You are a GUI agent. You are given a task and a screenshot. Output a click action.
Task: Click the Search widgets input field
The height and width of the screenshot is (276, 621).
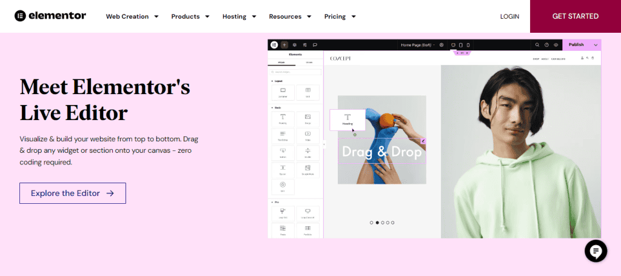(295, 72)
